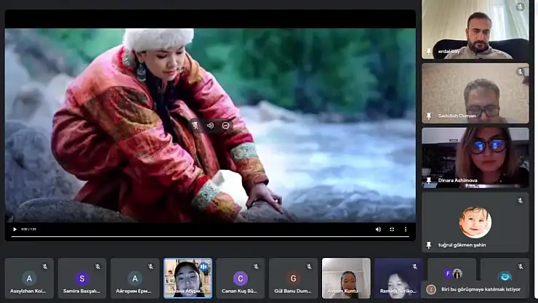Unpin the presentation using the overlay pin icon
The image size is (538, 303).
click(195, 125)
